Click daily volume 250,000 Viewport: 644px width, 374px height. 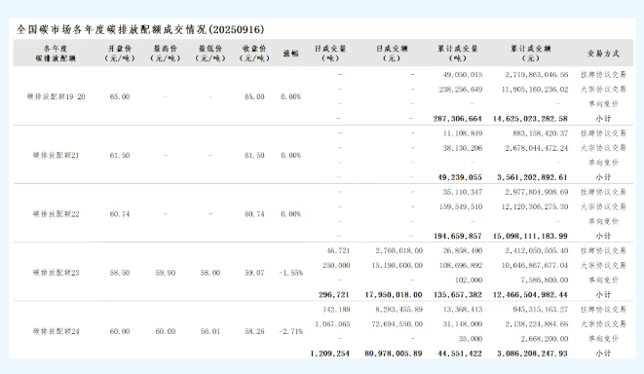336,266
